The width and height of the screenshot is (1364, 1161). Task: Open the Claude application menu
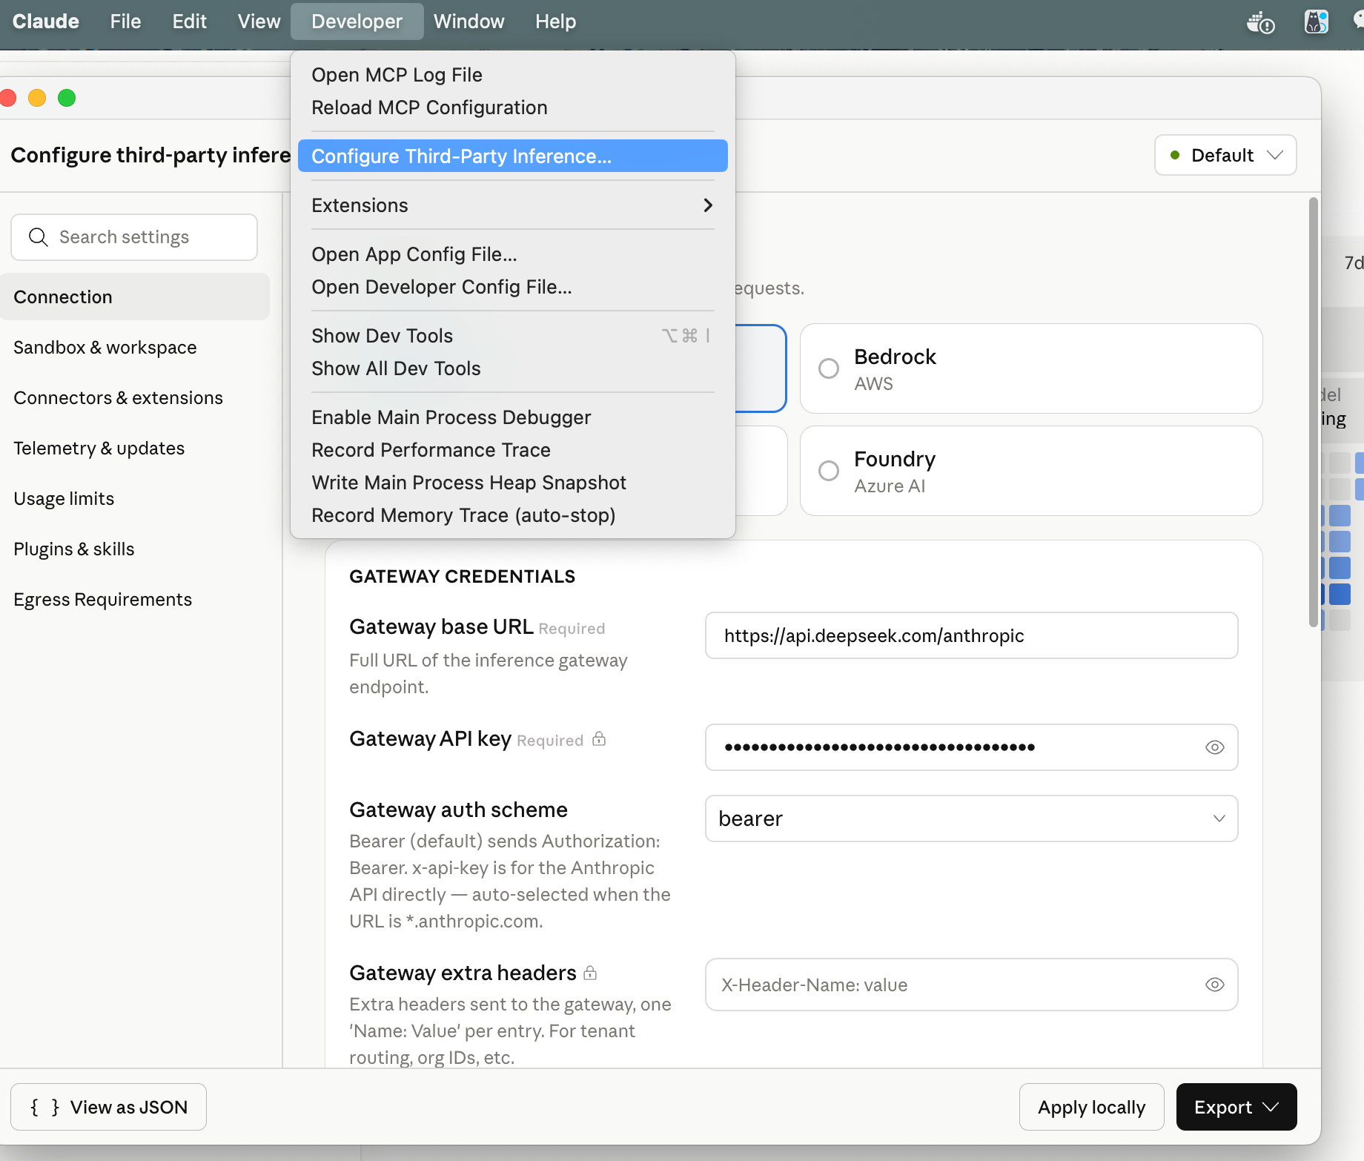(45, 21)
